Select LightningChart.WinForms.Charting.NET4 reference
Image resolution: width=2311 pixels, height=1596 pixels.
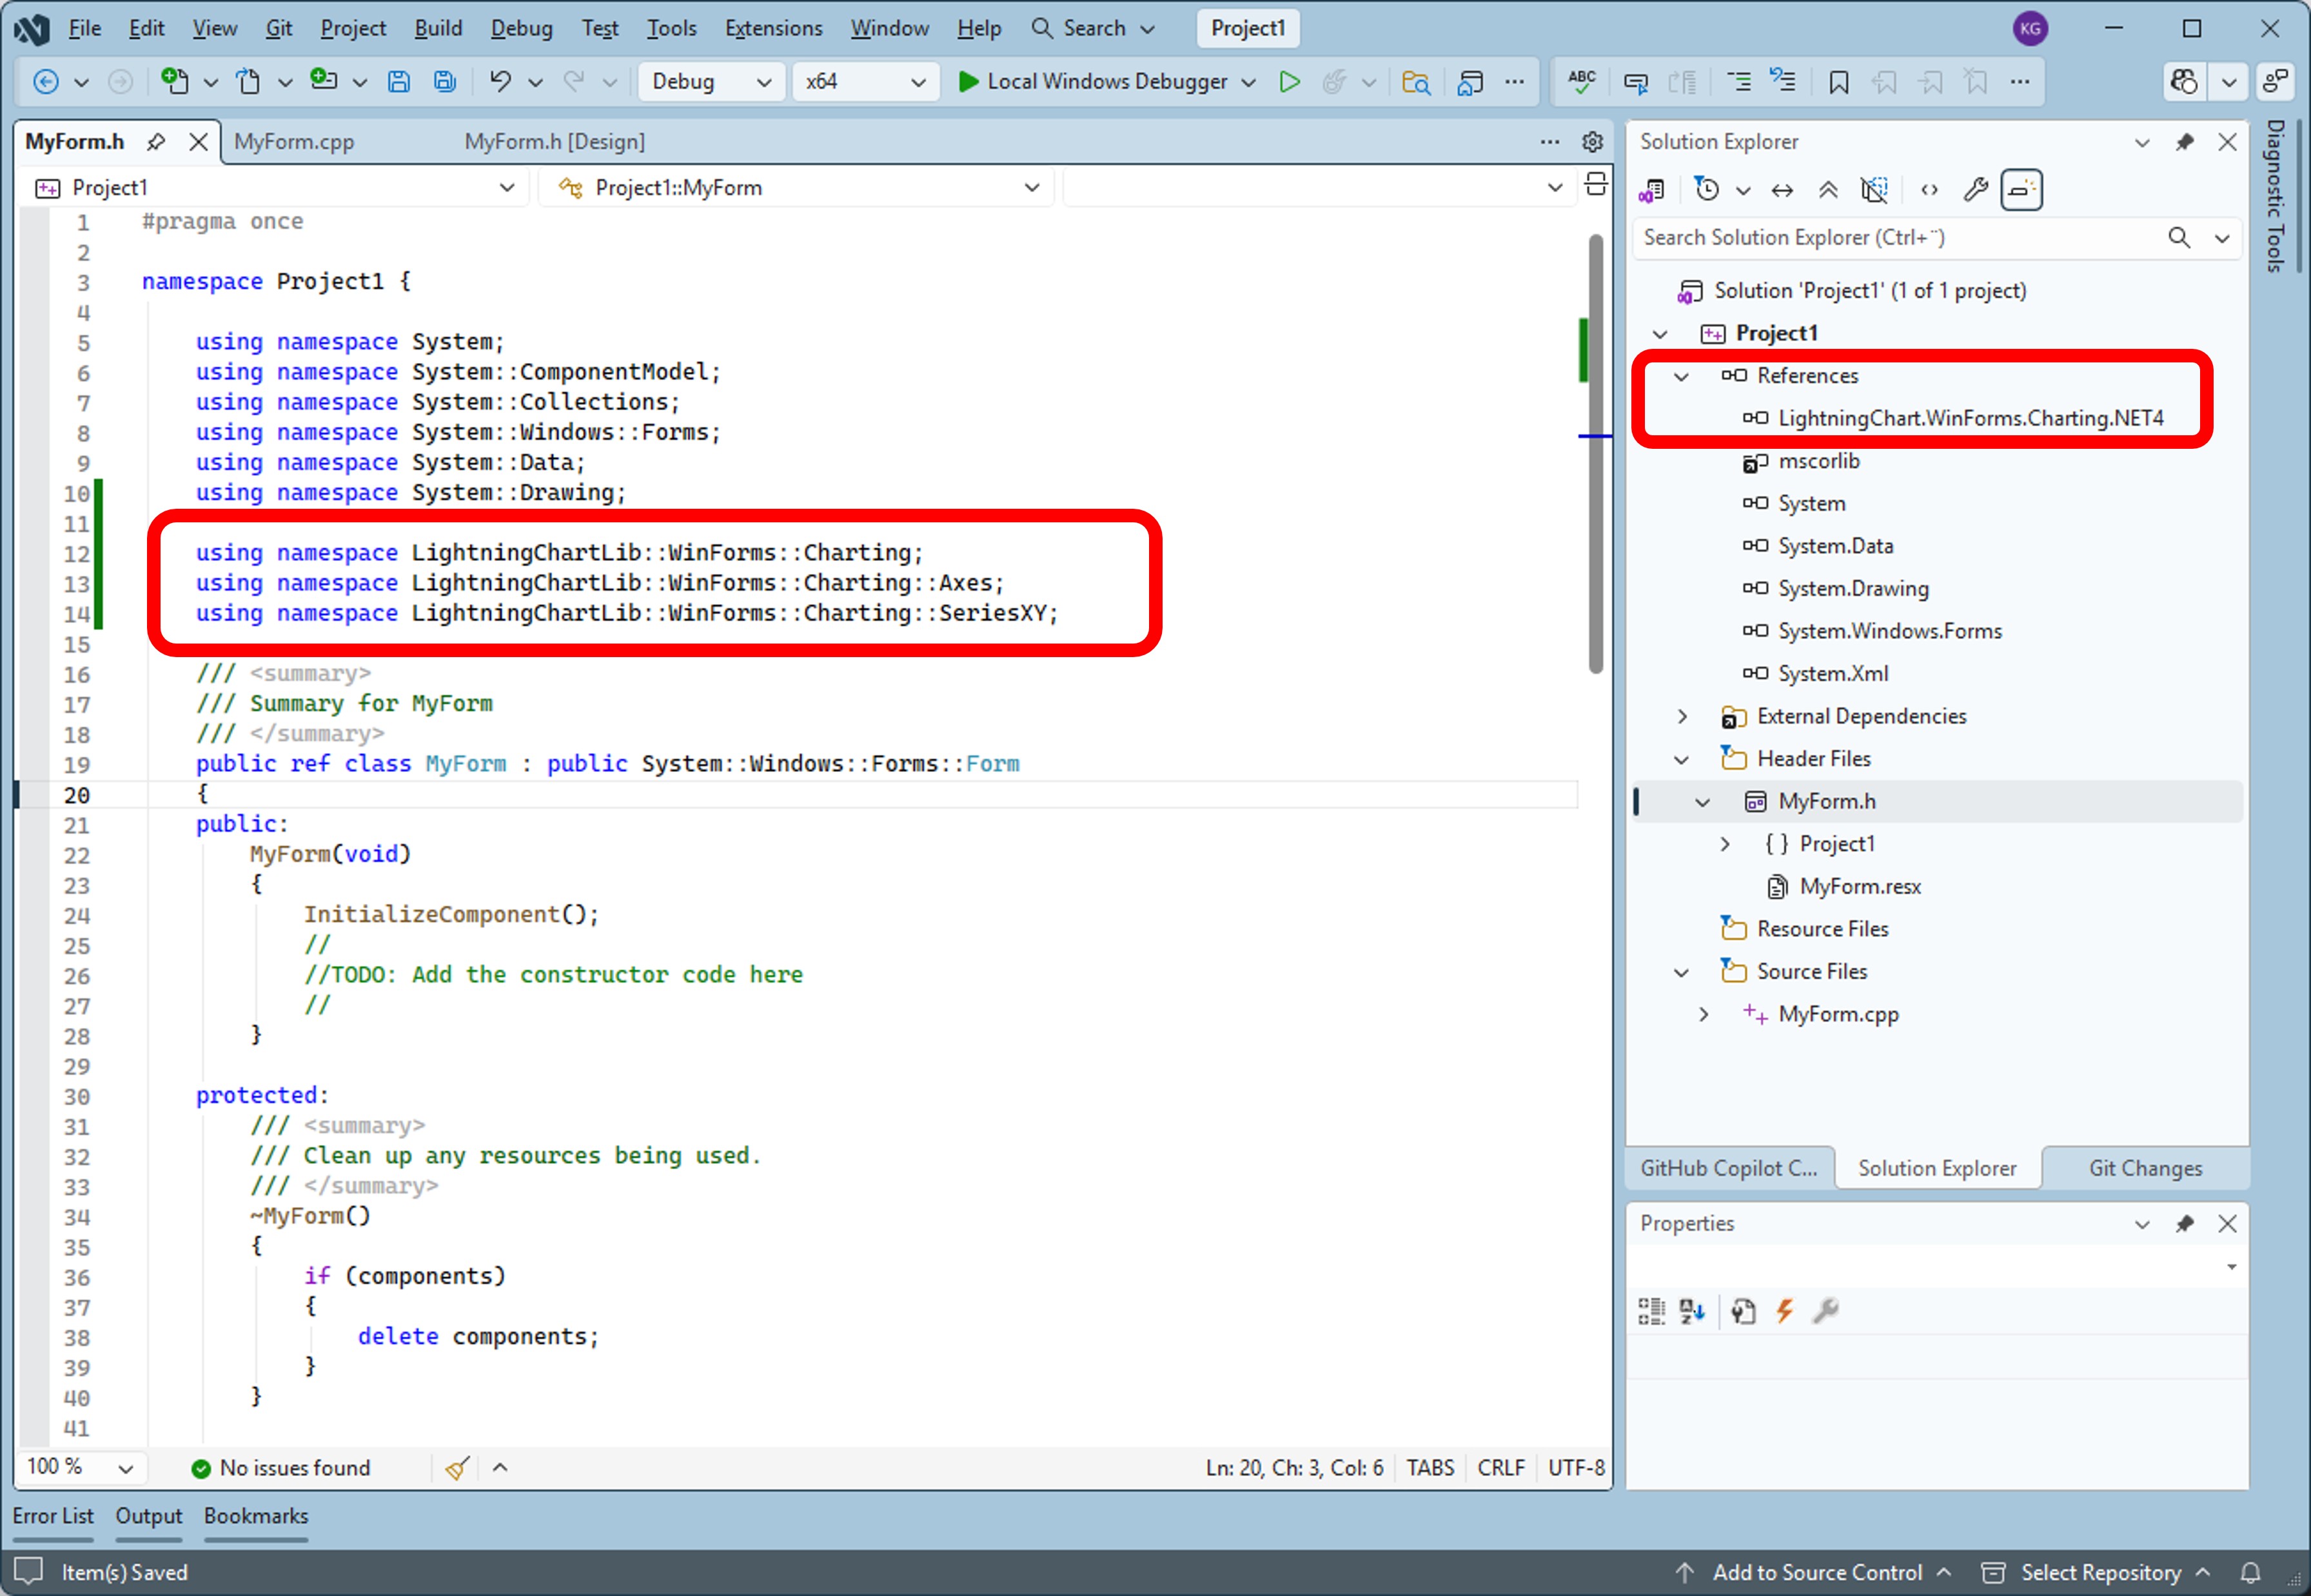click(1970, 419)
